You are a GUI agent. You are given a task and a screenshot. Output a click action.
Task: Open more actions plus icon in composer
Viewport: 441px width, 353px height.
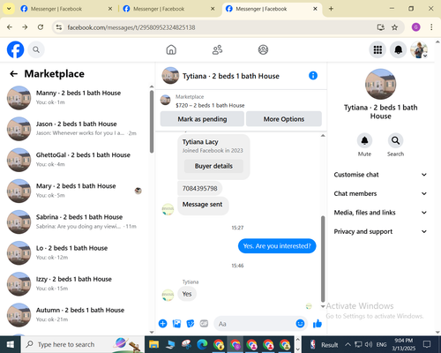click(162, 324)
